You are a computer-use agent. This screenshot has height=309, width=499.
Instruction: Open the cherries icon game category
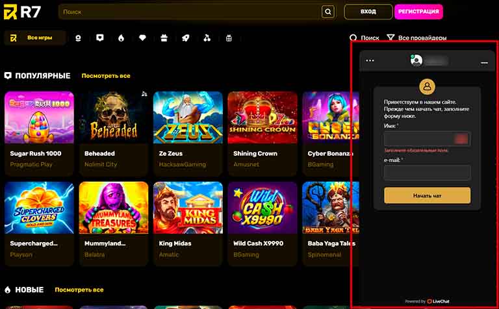[x=207, y=38]
